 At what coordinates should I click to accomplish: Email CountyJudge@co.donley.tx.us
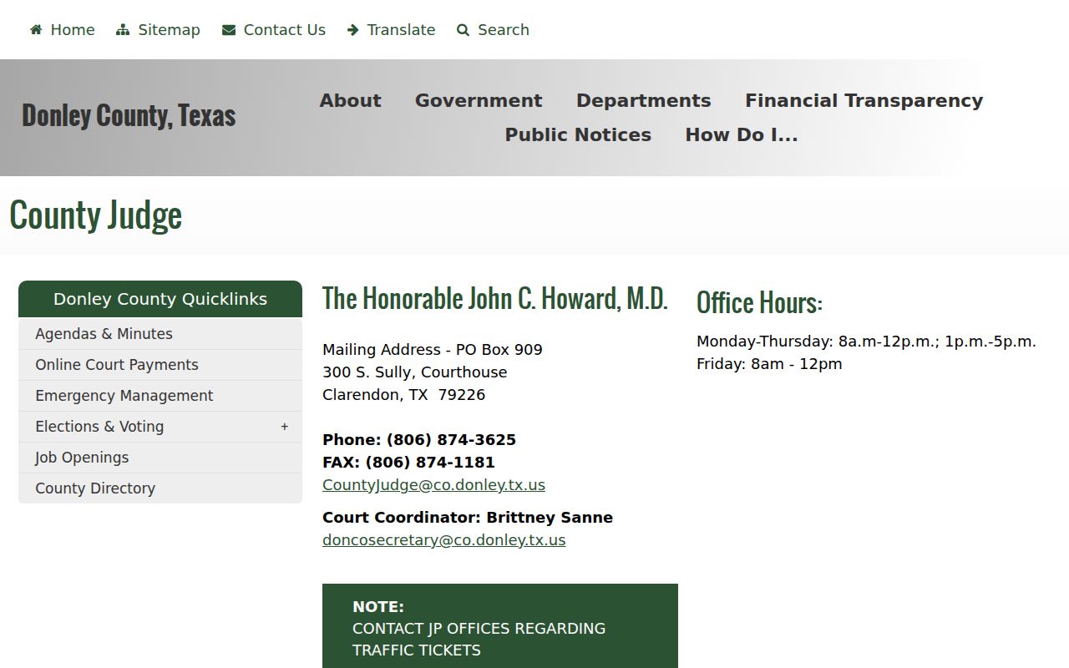coord(433,485)
